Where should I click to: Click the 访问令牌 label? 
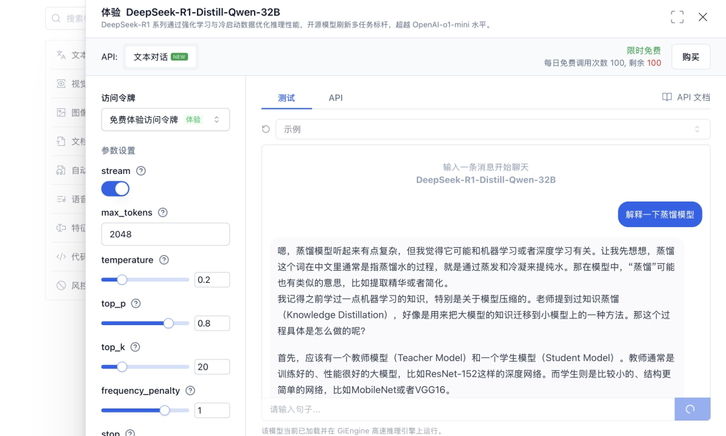118,97
